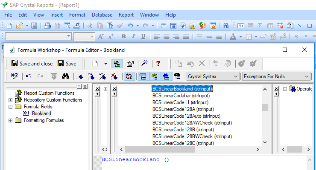Click the Currency dollar sign icon

tap(296, 37)
